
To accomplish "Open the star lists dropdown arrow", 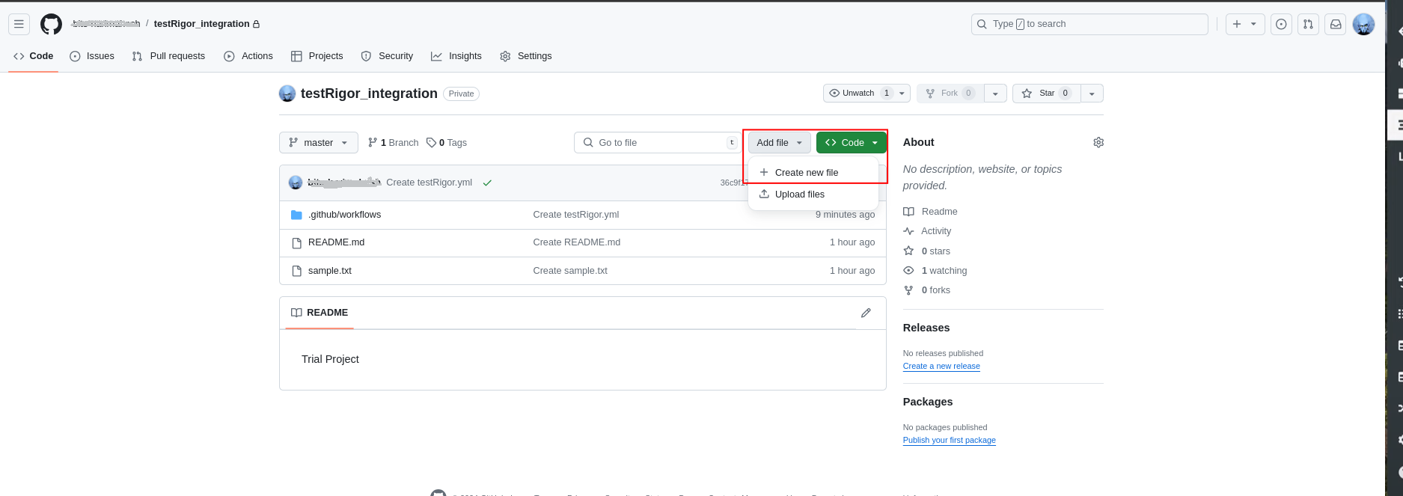I will tap(1092, 94).
